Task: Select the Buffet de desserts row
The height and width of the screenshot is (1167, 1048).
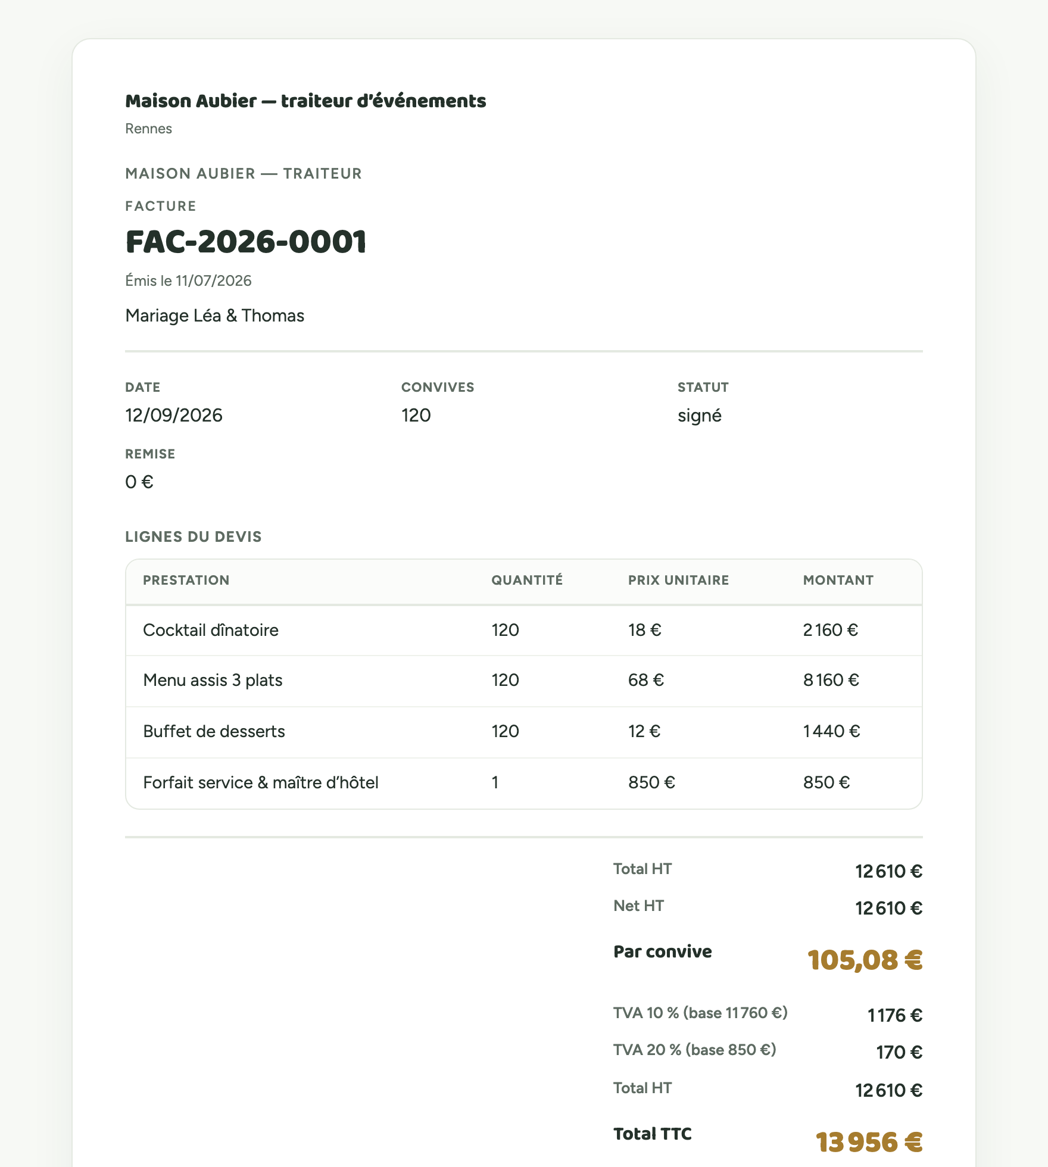Action: point(524,732)
